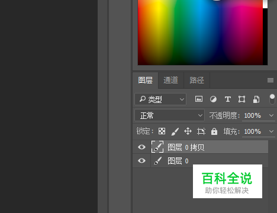This screenshot has width=277, height=213.
Task: Open the Layers panel menu icon
Action: [270, 80]
